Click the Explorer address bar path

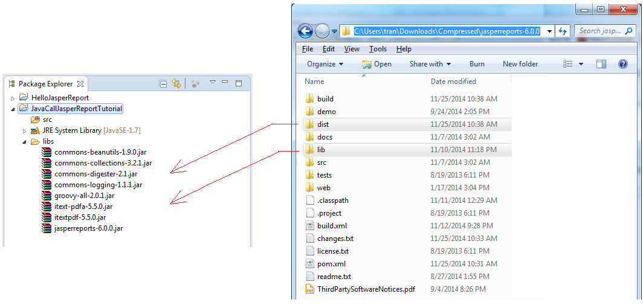pos(447,31)
